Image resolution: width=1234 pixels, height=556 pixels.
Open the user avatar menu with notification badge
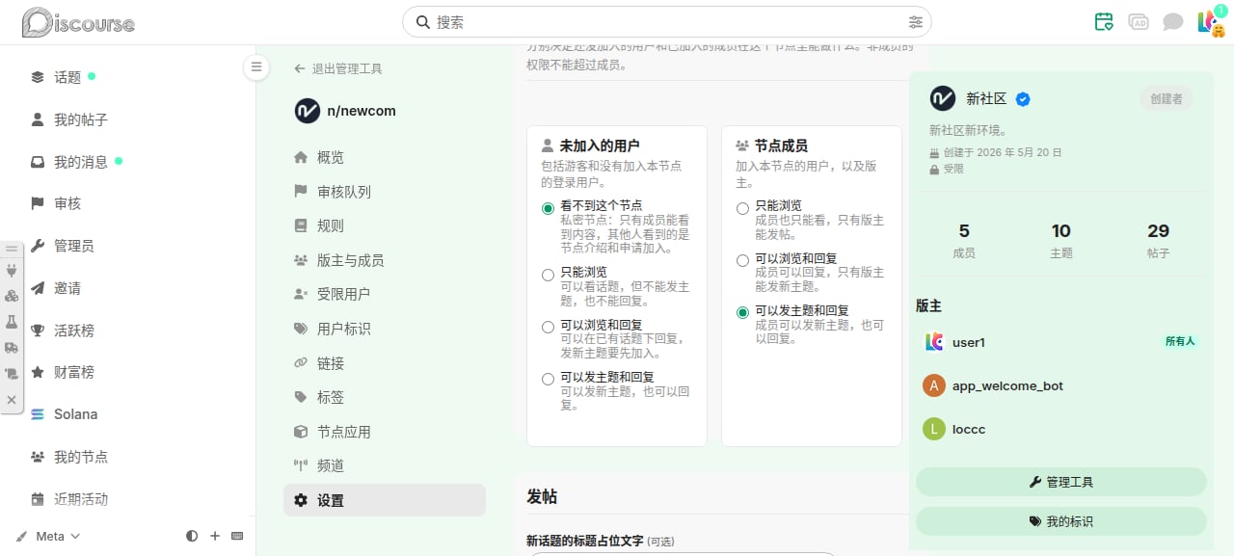point(1210,21)
